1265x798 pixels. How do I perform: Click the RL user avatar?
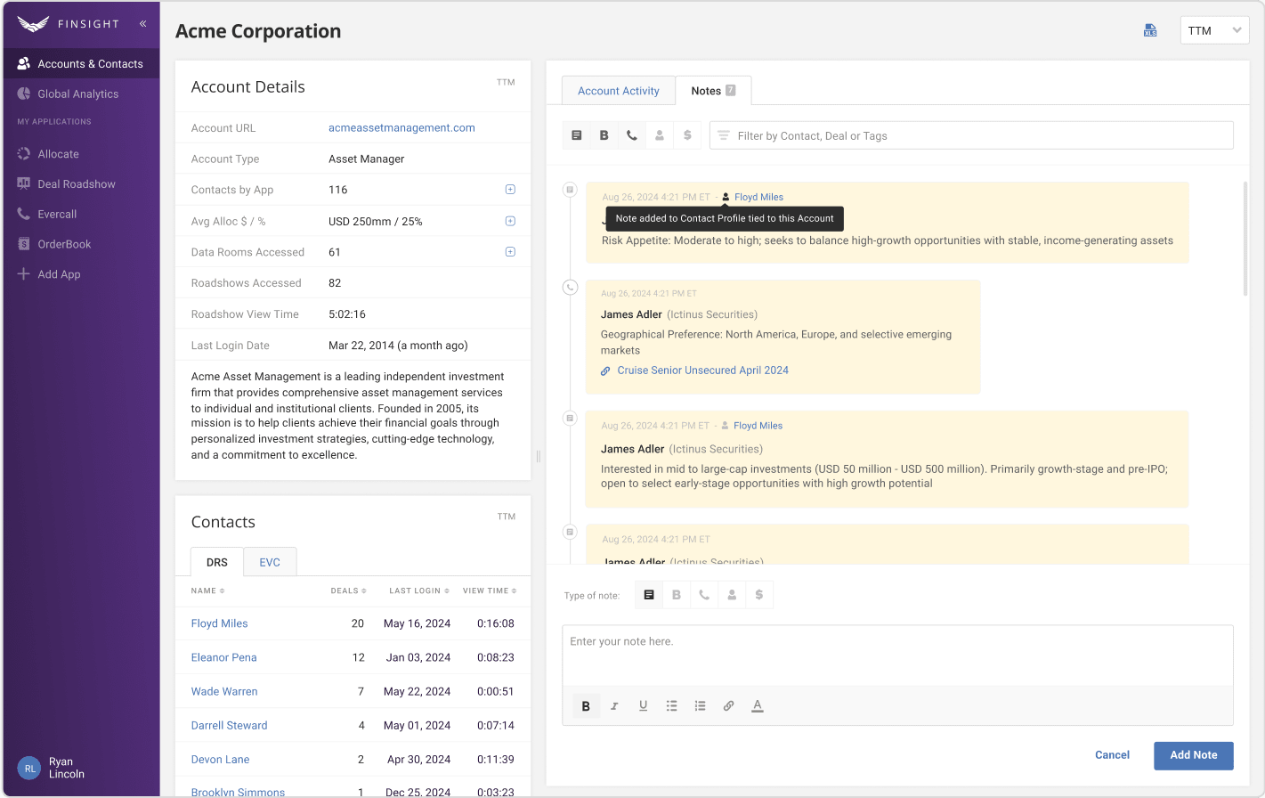pos(29,768)
